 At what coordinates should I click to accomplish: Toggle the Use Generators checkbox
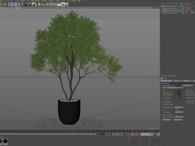pos(175,103)
